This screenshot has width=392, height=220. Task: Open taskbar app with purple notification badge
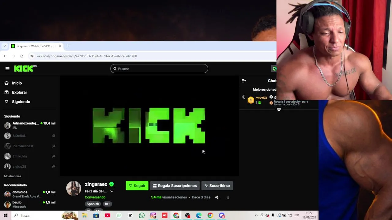[x=222, y=215]
